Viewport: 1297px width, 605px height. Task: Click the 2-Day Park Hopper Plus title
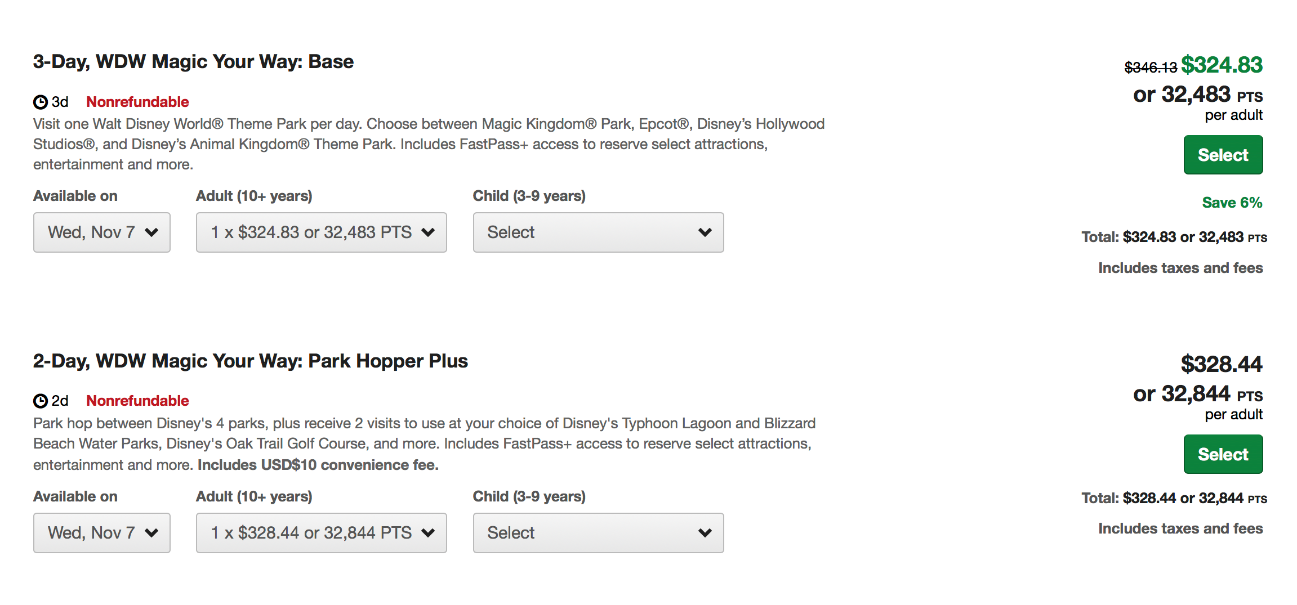tap(250, 361)
